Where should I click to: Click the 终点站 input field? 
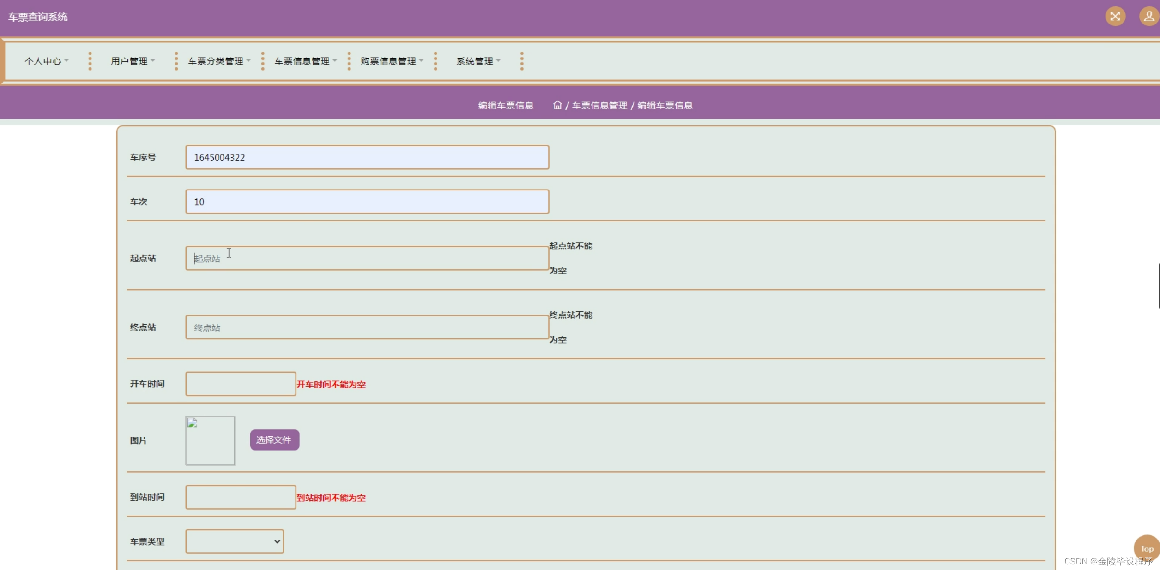(x=367, y=327)
